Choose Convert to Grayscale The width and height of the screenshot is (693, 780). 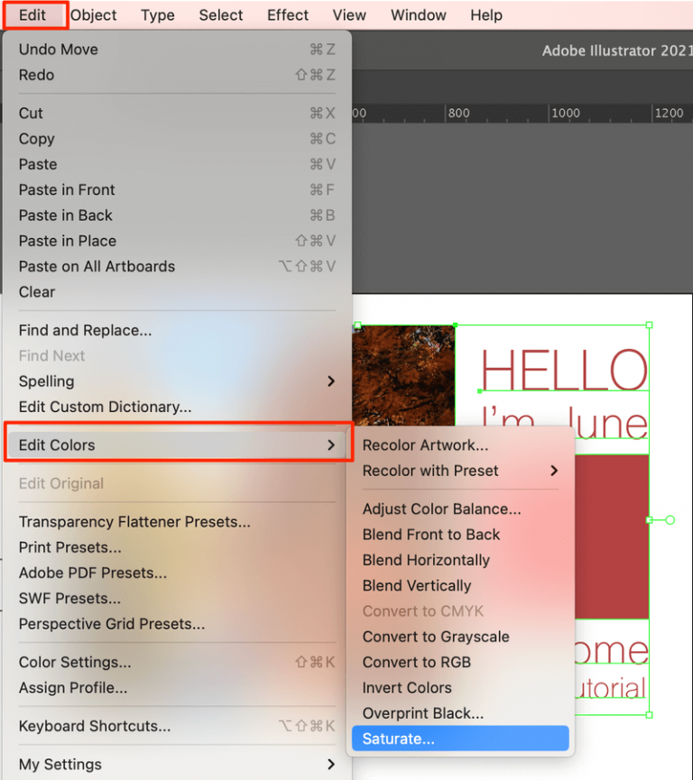[x=460, y=637]
